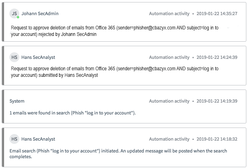Click timestamp 2019-01-22 14:19:39
This screenshot has width=248, height=168.
(x=217, y=101)
